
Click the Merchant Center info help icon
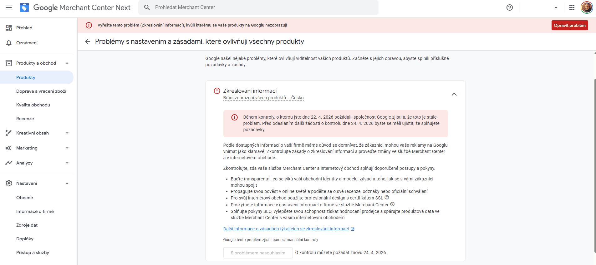392,204
